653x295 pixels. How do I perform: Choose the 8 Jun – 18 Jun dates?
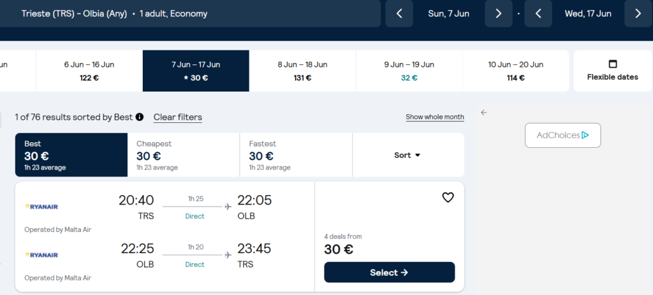pos(302,71)
